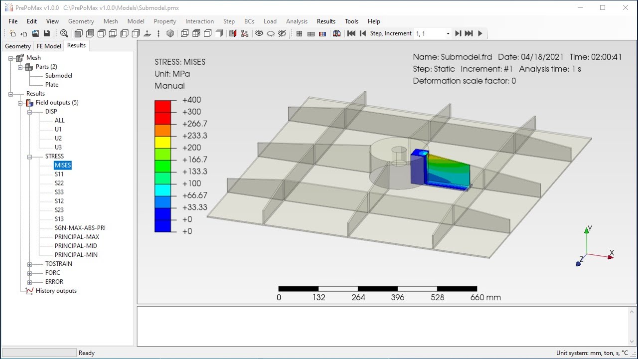The image size is (638, 359).
Task: Expand the TOSTRAIN tree node
Action: (30, 264)
